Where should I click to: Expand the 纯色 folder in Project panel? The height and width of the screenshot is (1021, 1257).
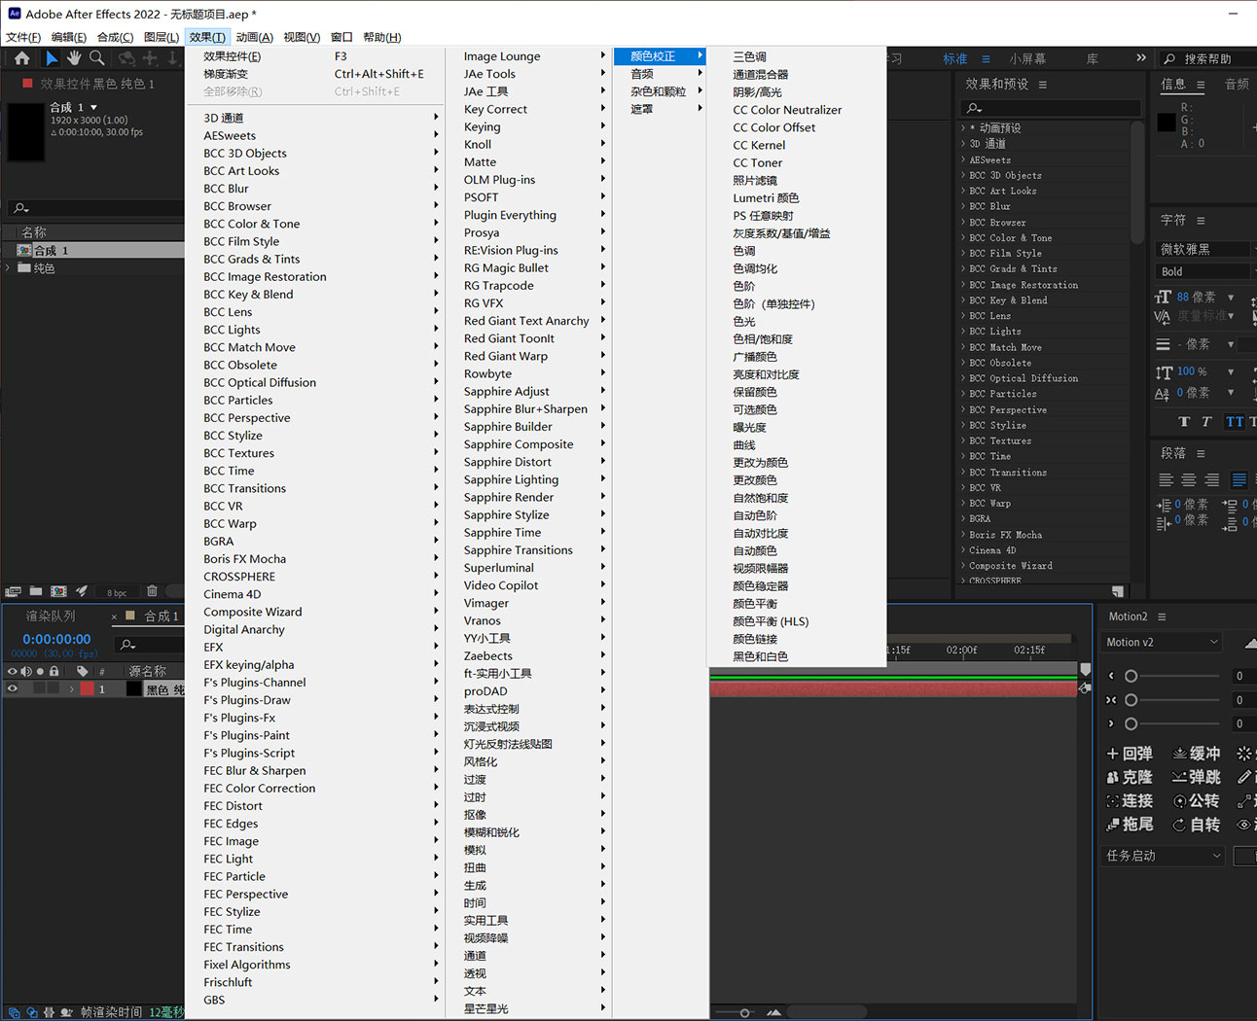point(9,267)
